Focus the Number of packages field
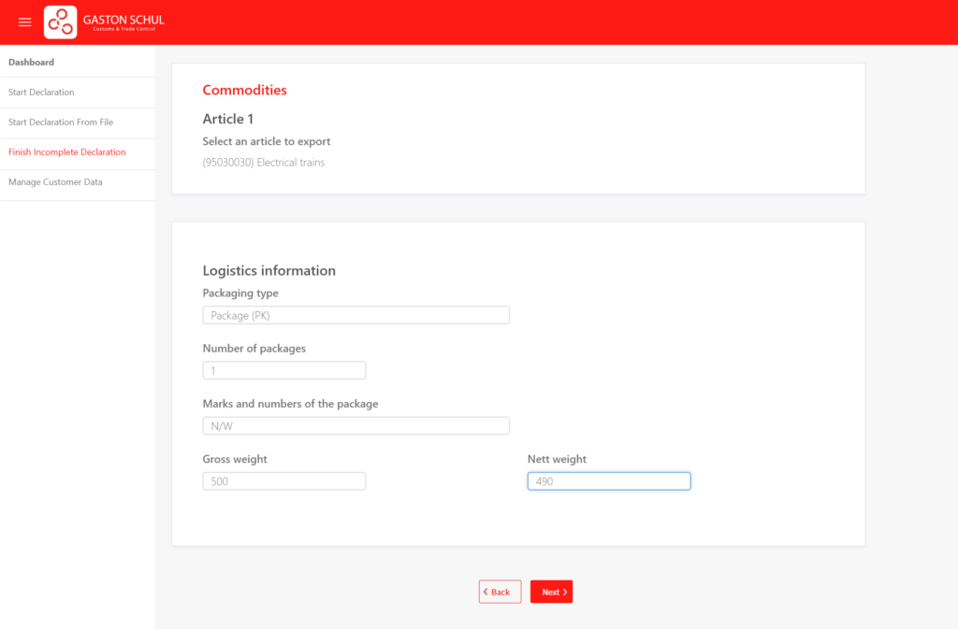Viewport: 958px width, 629px height. point(283,370)
